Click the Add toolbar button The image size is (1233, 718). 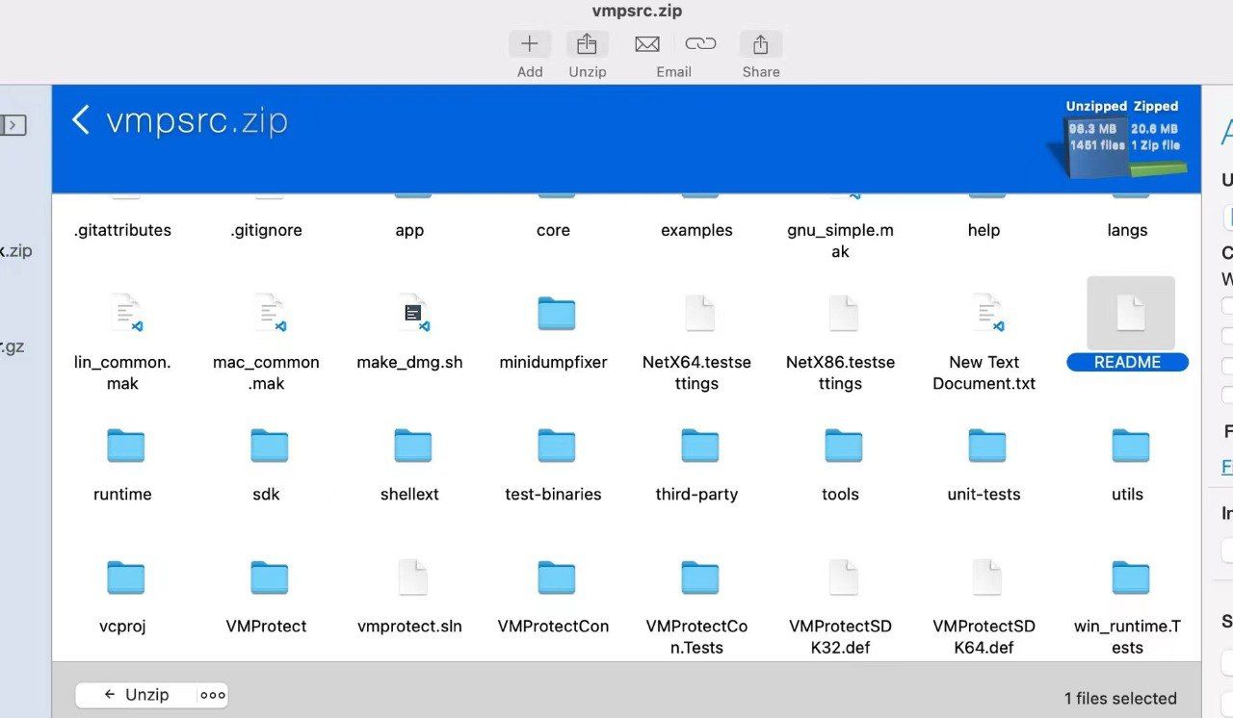coord(530,44)
